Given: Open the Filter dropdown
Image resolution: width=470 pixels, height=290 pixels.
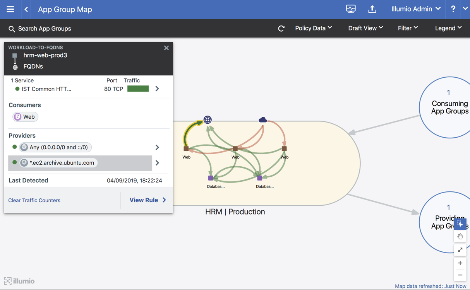Looking at the screenshot, I should [408, 28].
